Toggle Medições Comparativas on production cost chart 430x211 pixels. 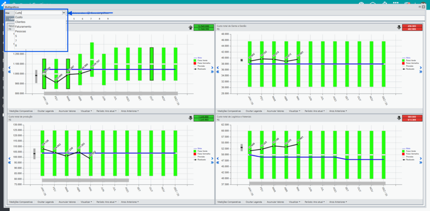tap(21, 202)
